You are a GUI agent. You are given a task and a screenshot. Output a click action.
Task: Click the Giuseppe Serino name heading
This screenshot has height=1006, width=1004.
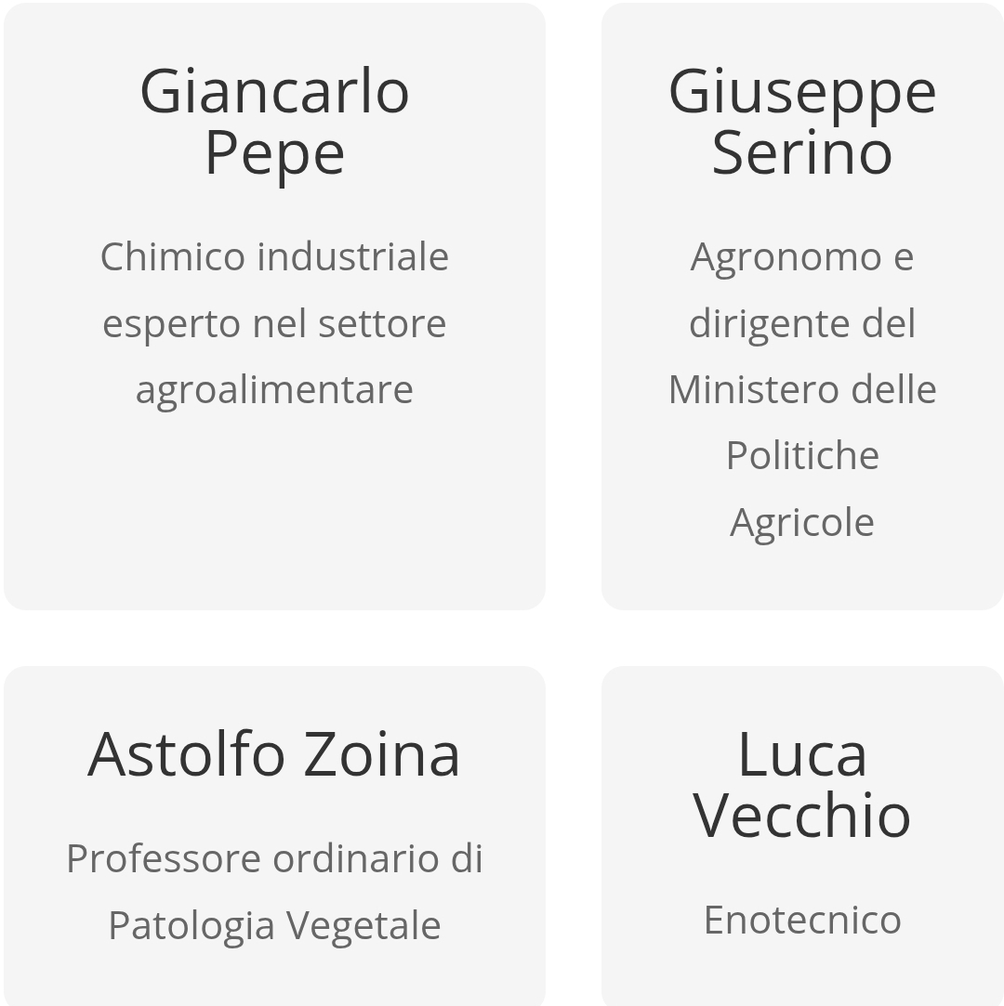point(802,122)
